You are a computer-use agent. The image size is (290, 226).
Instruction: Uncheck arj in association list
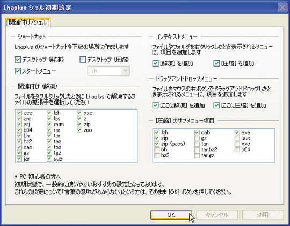(19, 125)
